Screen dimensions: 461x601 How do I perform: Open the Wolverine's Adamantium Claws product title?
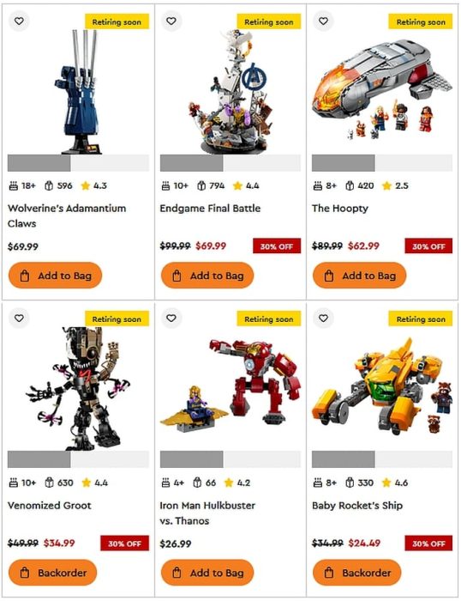point(67,216)
